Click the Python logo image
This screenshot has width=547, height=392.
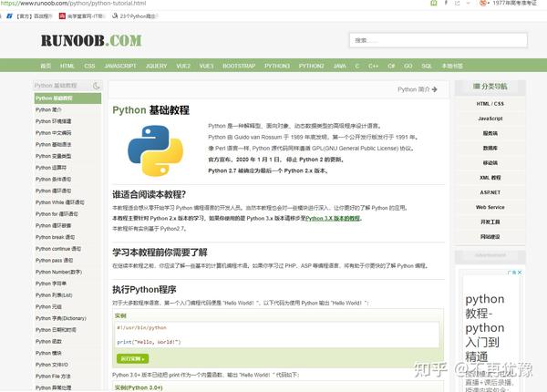(155, 150)
